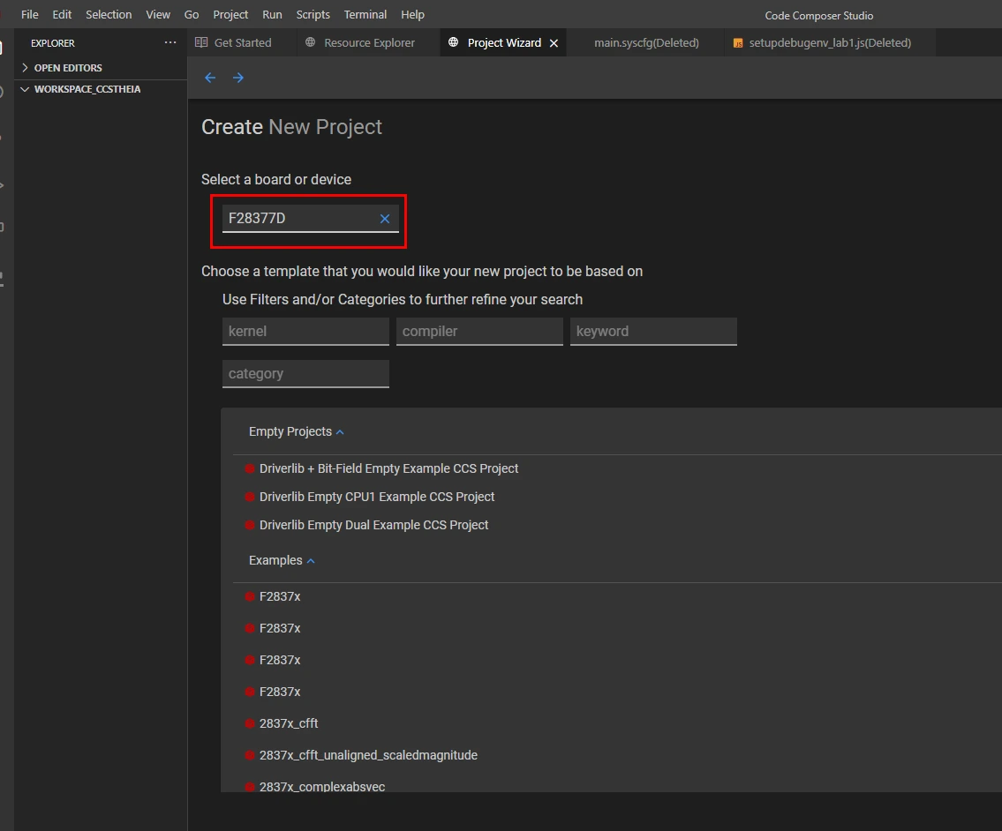The height and width of the screenshot is (831, 1002).
Task: Open the setupdebugenv_lab1.js(Deleted) tab
Action: (830, 43)
